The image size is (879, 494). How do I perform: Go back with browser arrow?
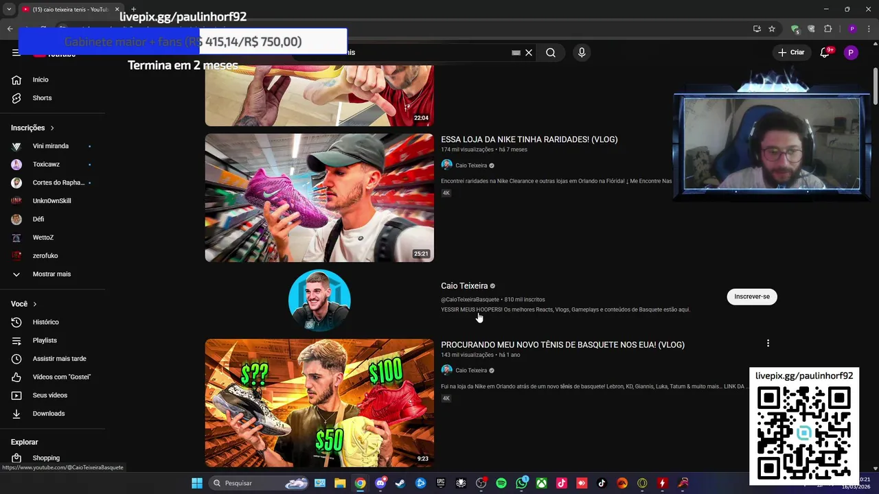point(10,29)
